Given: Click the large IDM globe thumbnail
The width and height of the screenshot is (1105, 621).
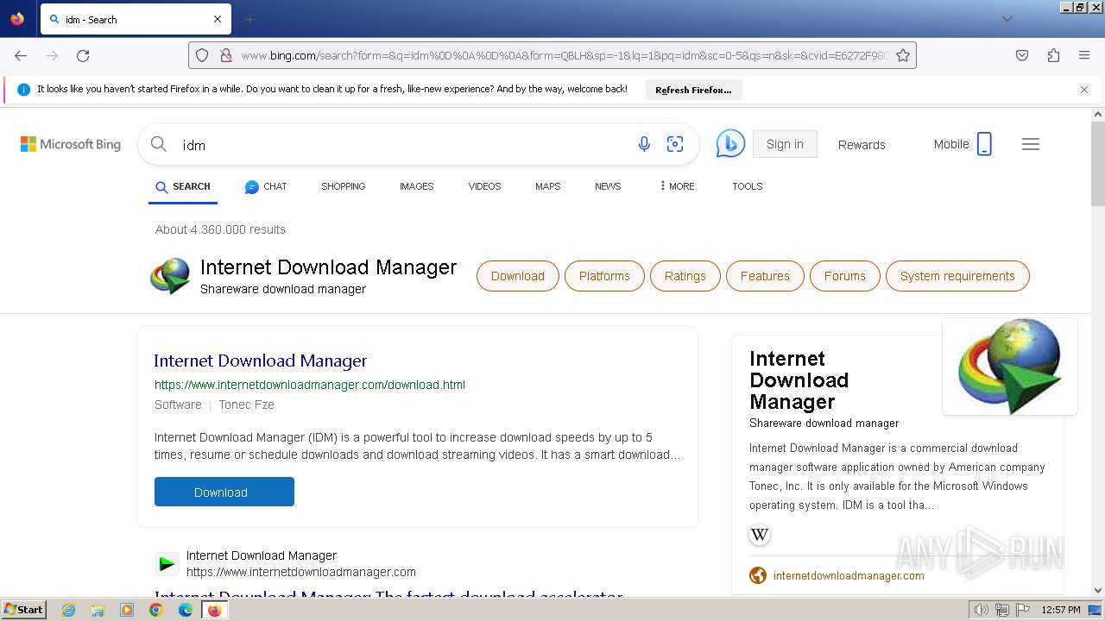Looking at the screenshot, I should tap(1010, 367).
